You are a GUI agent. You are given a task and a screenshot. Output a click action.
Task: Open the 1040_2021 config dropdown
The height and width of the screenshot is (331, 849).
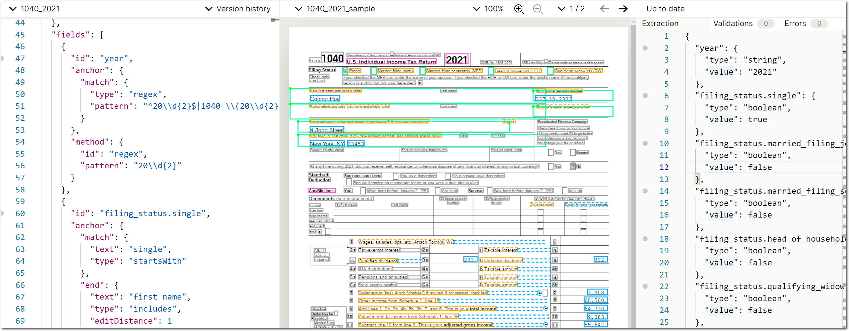(34, 9)
